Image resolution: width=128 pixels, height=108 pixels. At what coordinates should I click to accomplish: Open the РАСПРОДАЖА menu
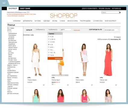click(x=85, y=21)
